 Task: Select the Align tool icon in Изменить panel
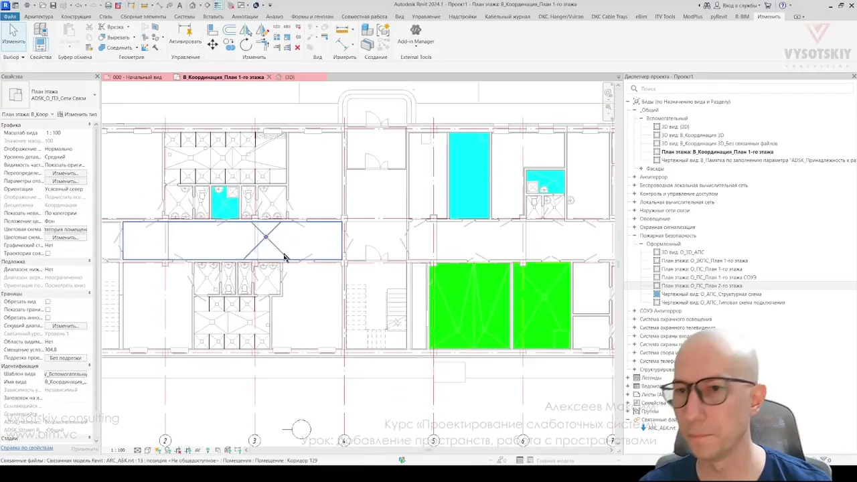click(212, 29)
